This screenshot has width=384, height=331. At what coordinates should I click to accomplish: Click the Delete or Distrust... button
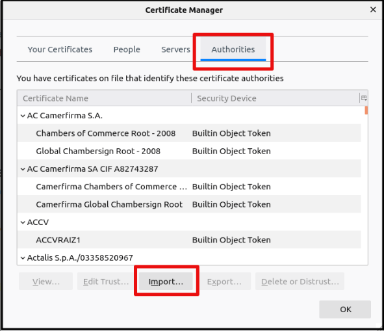coord(300,281)
